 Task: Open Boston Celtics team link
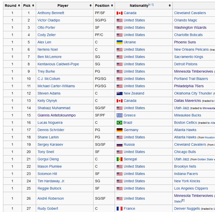(185, 123)
